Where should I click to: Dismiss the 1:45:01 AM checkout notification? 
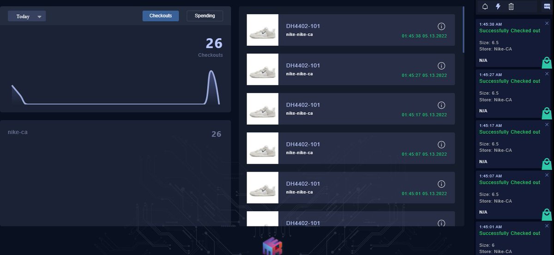547,226
